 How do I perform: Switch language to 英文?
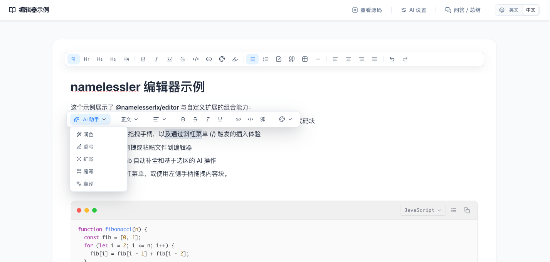[514, 10]
